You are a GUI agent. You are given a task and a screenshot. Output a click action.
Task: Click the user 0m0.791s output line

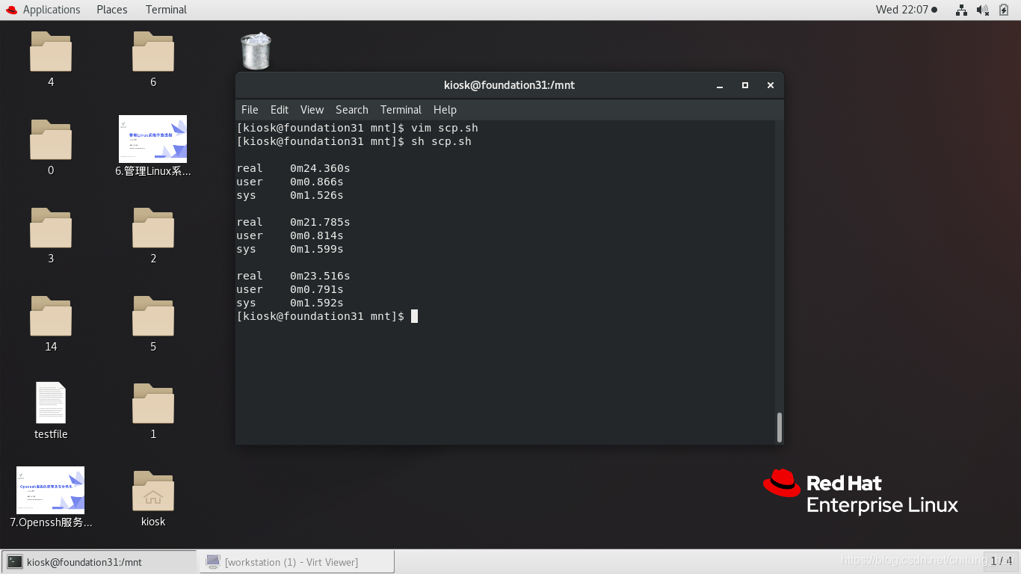click(290, 289)
